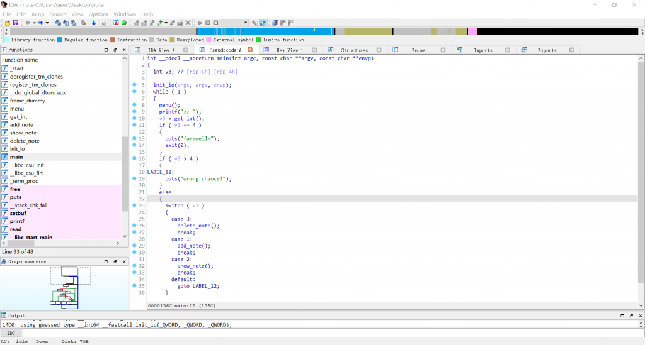Select delete_note in the Functions list
Screen dimensions: 645x345
pyautogui.click(x=25, y=141)
